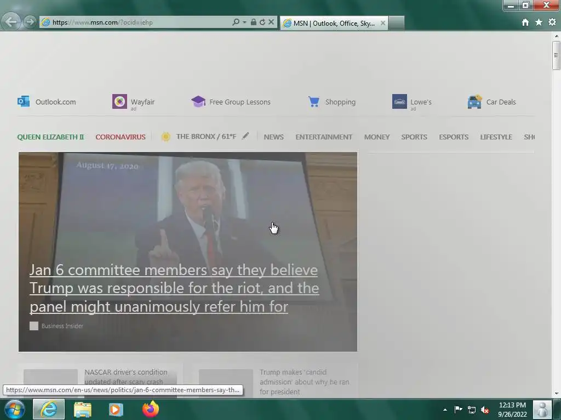561x420 pixels.
Task: Refresh the page with reload icon
Action: pyautogui.click(x=262, y=22)
